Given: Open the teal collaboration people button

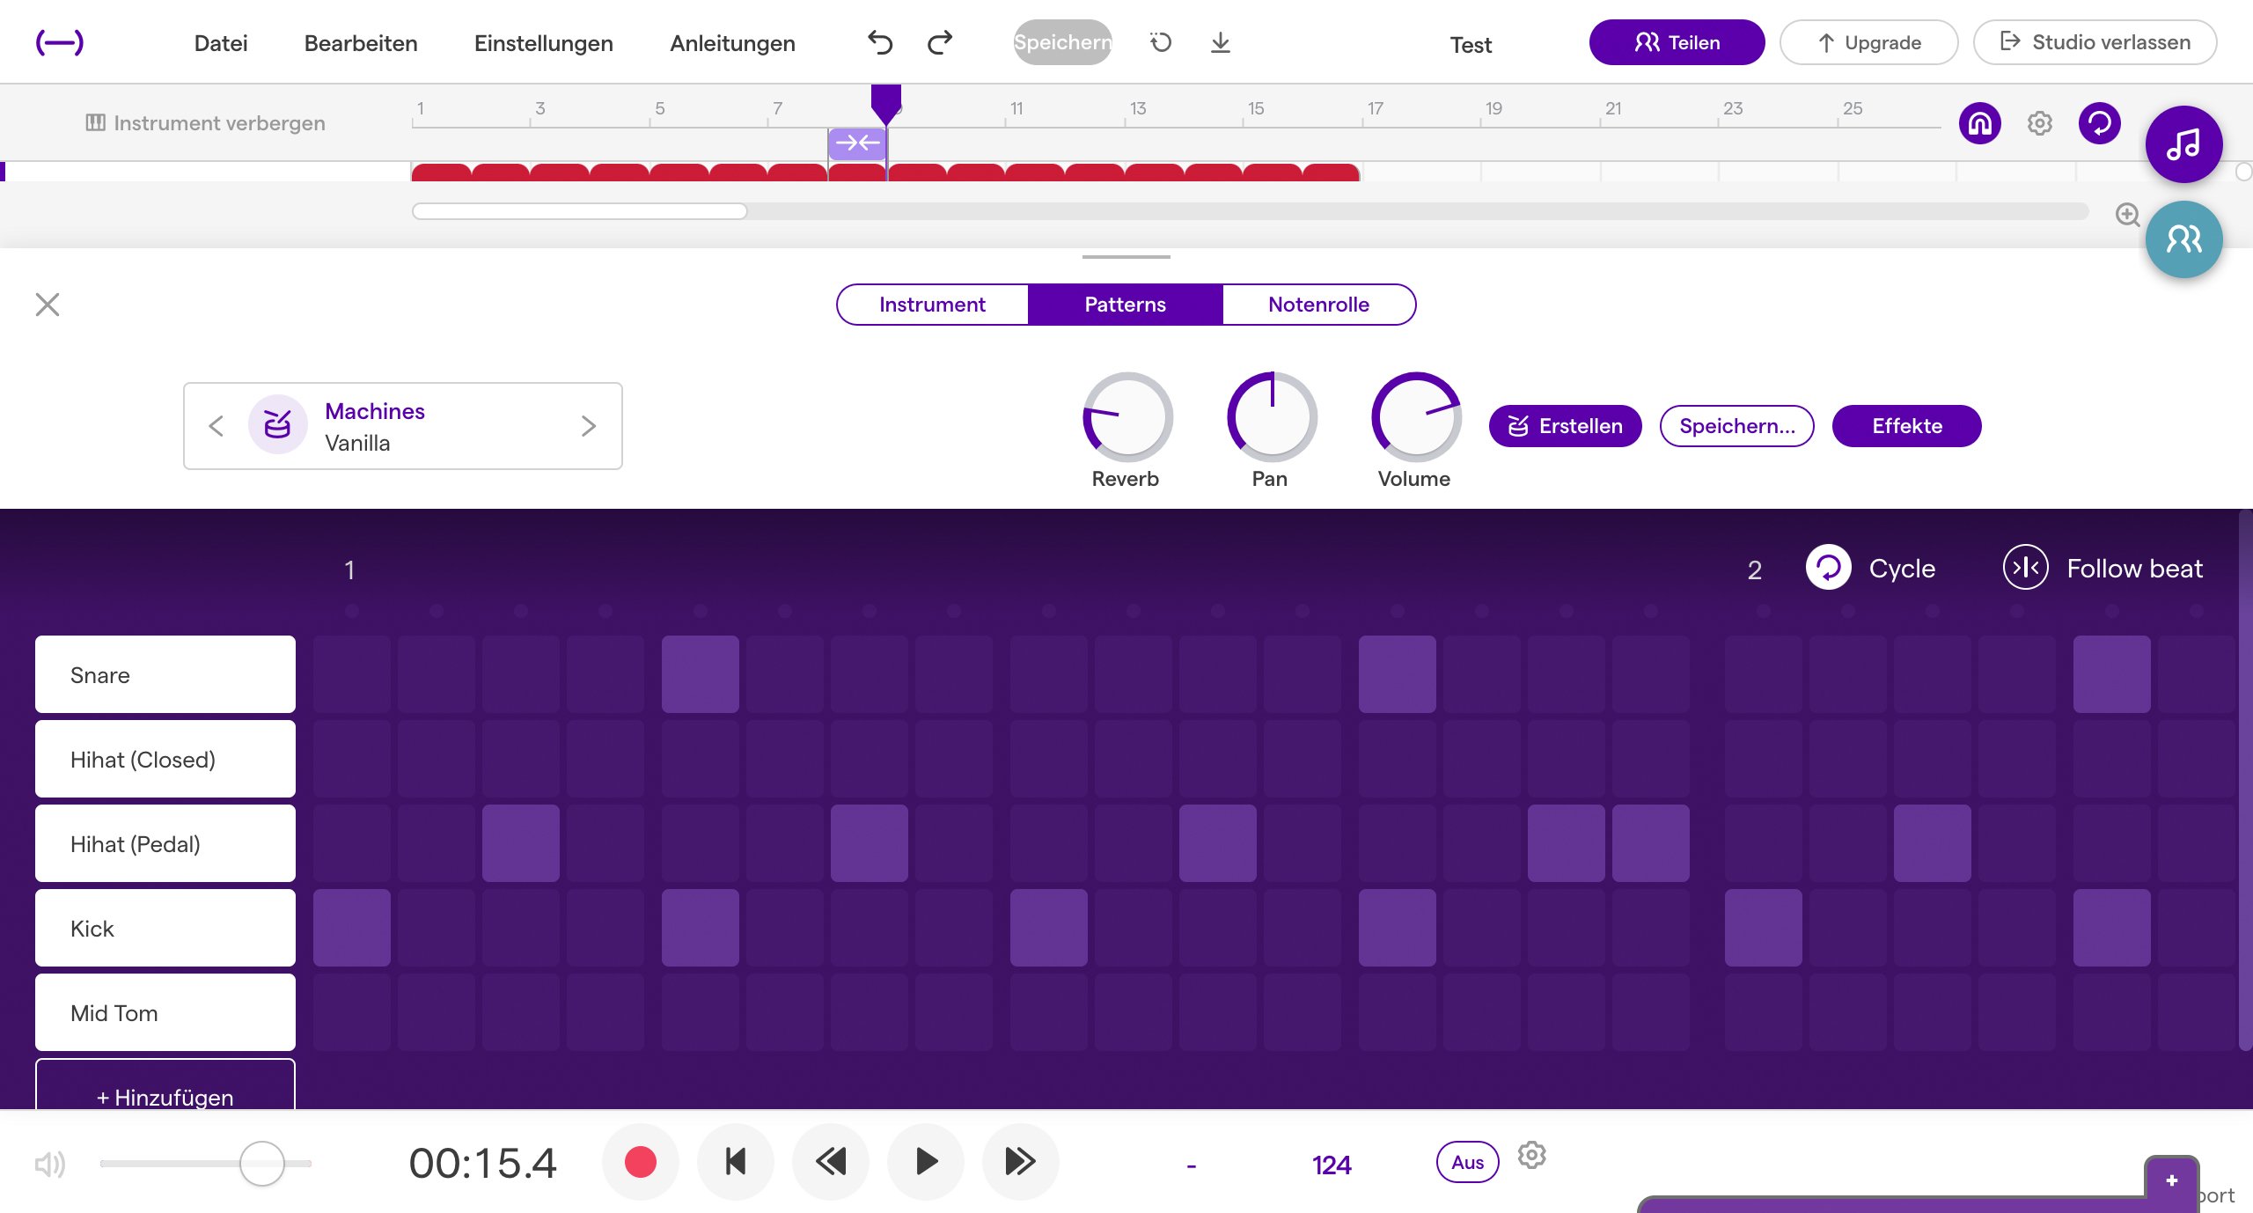Looking at the screenshot, I should click(x=2183, y=239).
